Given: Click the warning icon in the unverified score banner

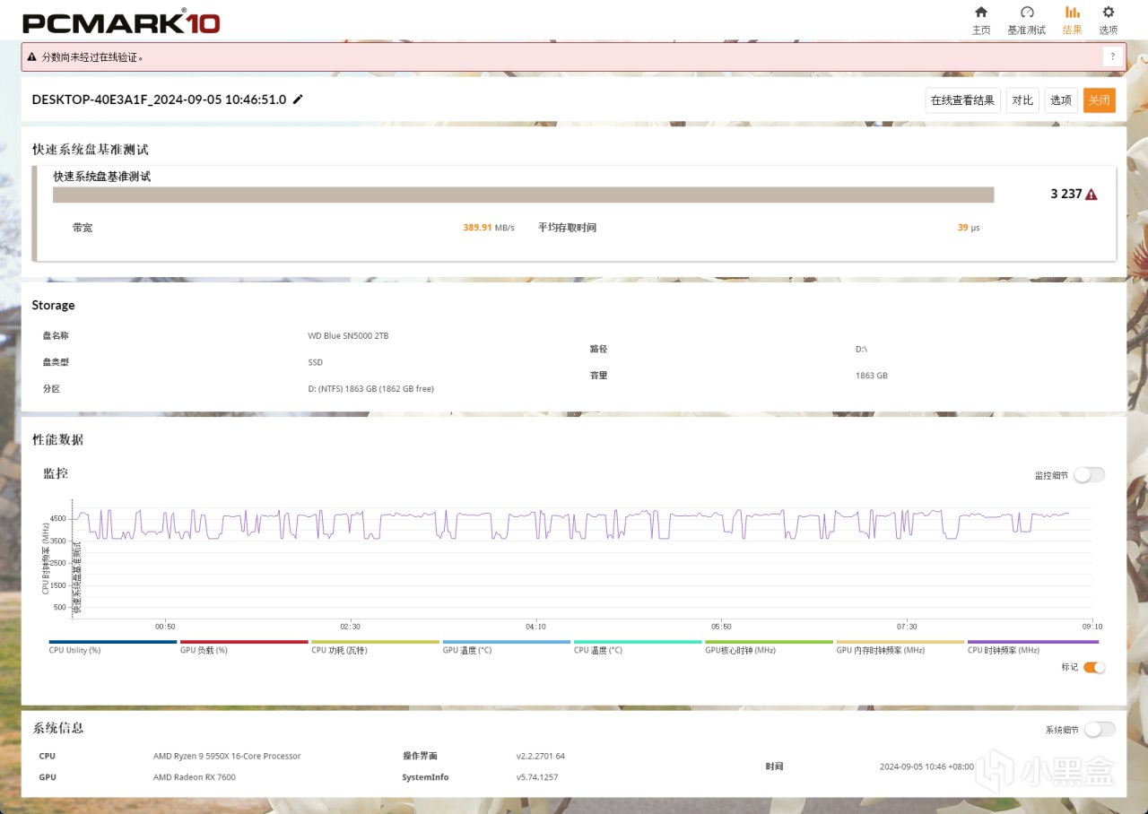Looking at the screenshot, I should 32,56.
